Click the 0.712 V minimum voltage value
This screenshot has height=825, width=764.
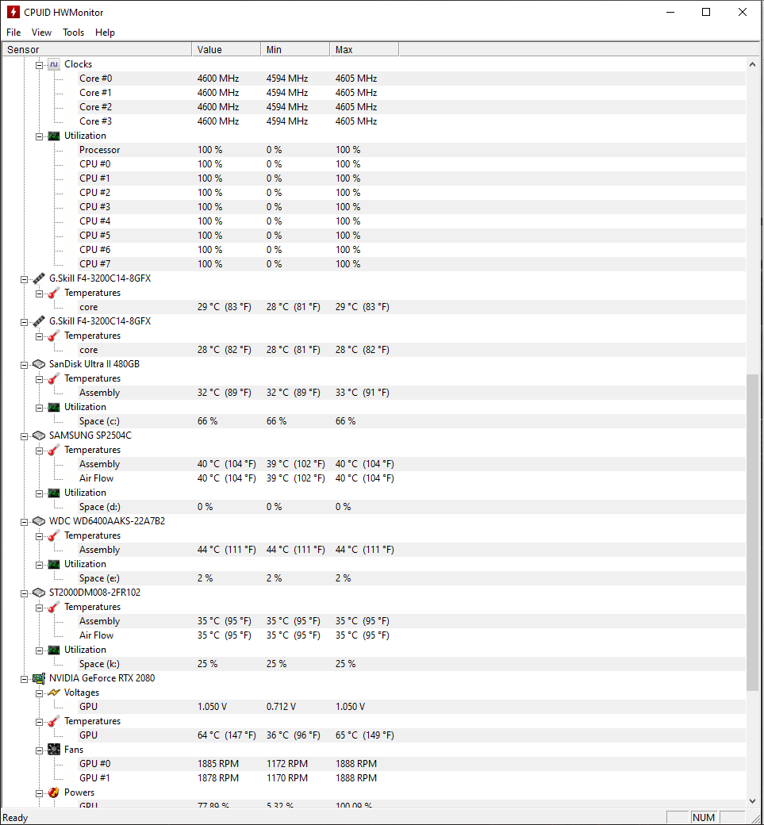click(x=281, y=707)
